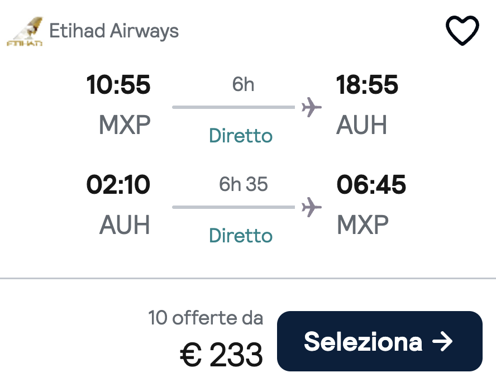Image resolution: width=496 pixels, height=382 pixels.
Task: Click the Seleziona button
Action: click(x=380, y=341)
